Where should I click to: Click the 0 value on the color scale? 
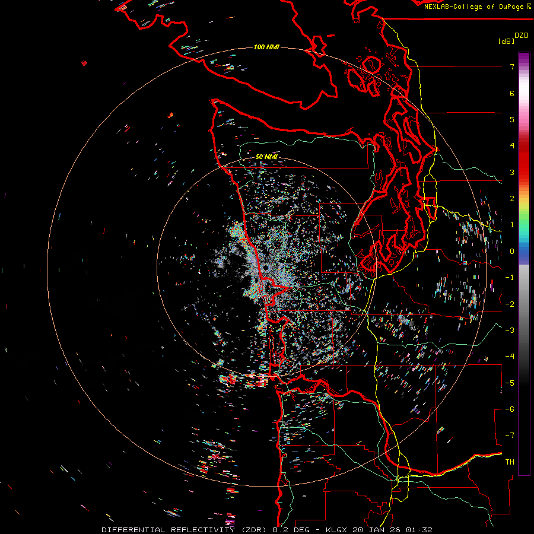512,252
